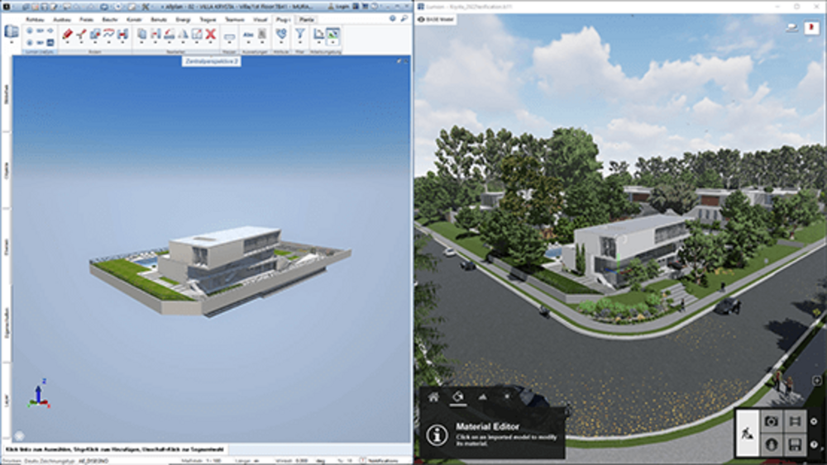
Task: Click the red X delete tool
Action: (210, 34)
